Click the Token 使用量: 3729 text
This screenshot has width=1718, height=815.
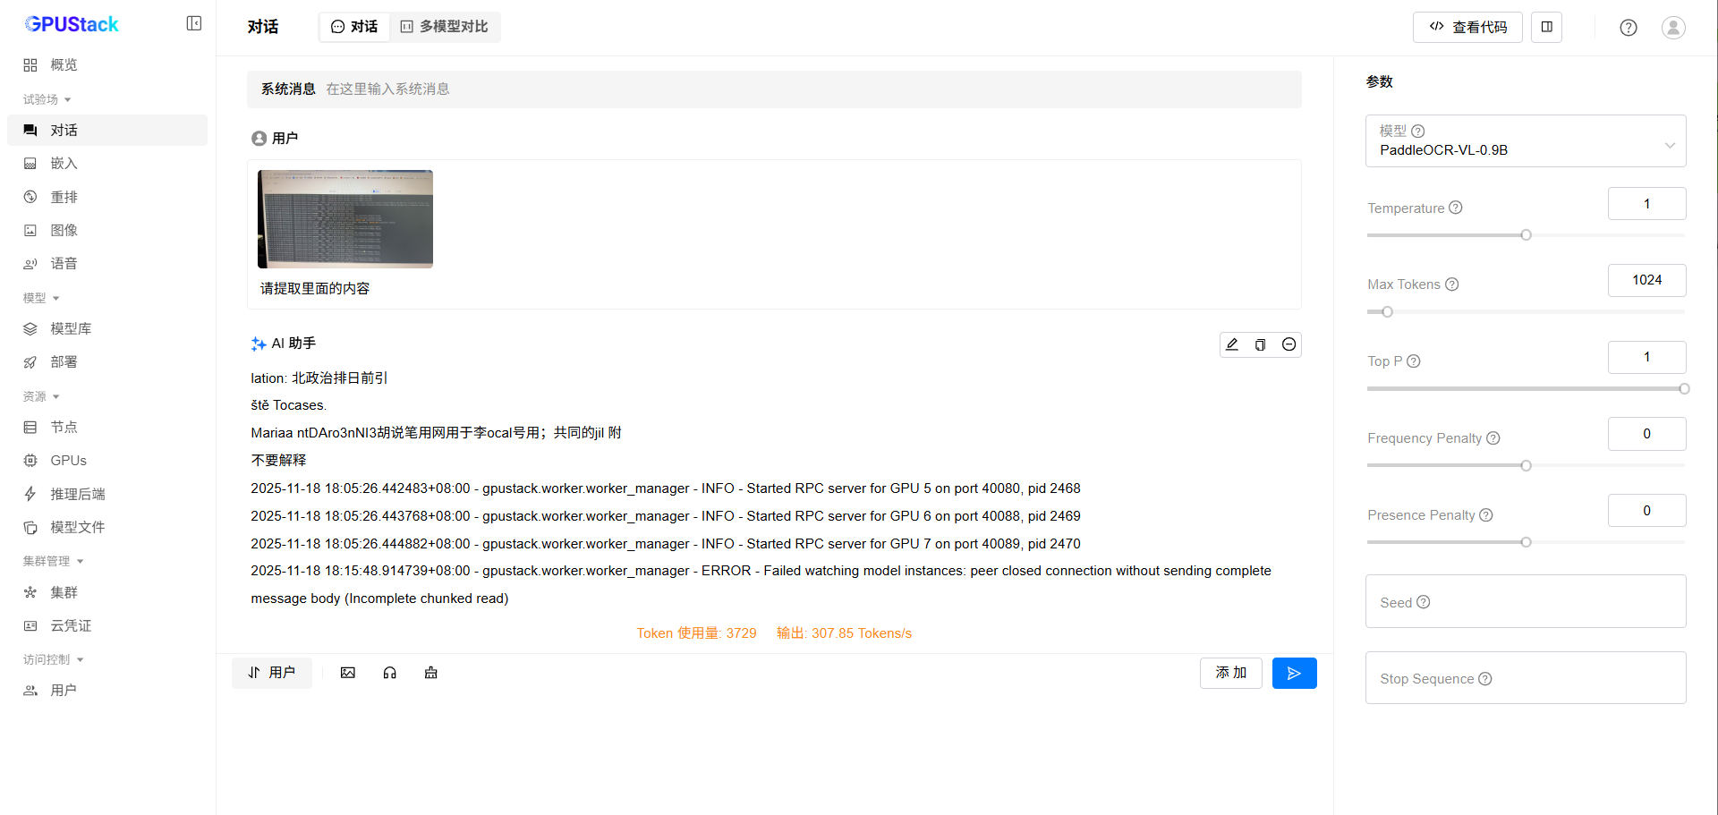pos(696,633)
